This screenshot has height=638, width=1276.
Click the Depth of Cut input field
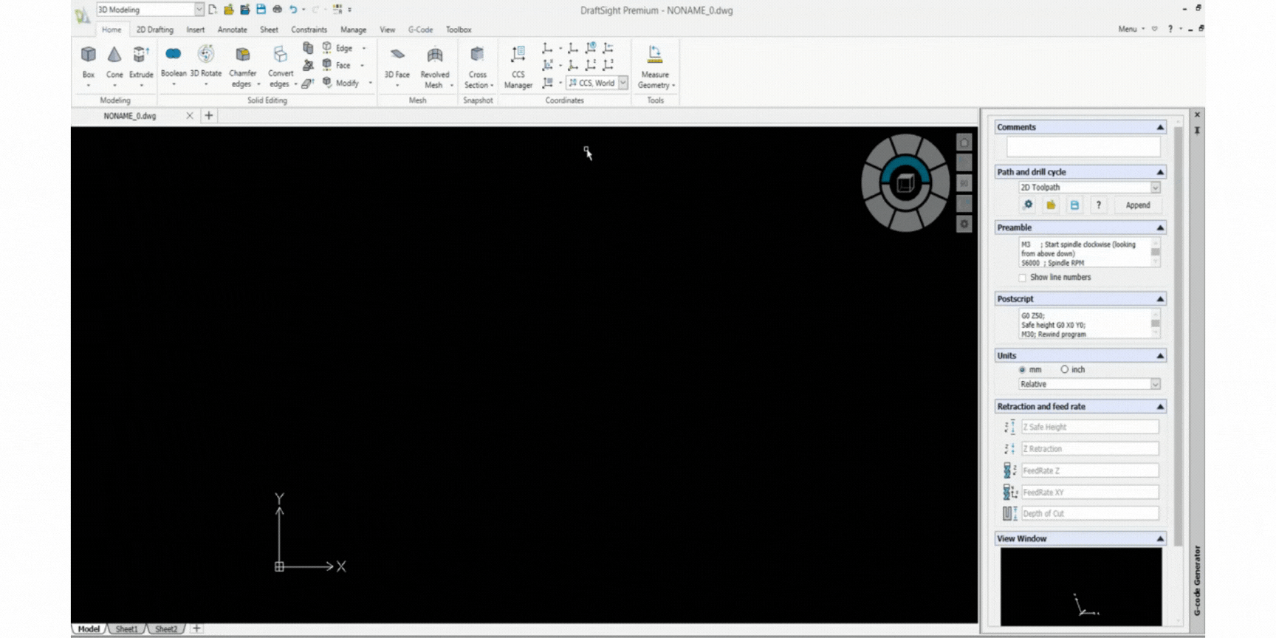[1089, 513]
